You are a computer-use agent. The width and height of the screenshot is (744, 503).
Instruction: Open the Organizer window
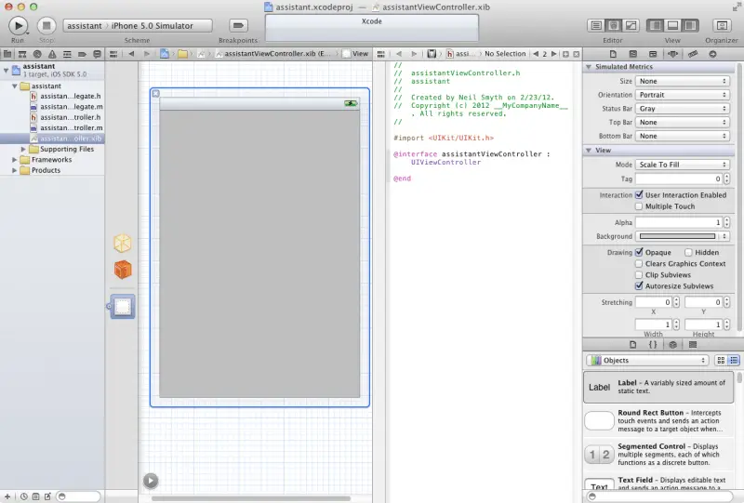coord(721,25)
